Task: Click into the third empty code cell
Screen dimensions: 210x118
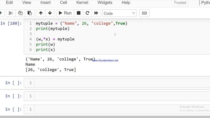Action: pyautogui.click(x=122, y=109)
